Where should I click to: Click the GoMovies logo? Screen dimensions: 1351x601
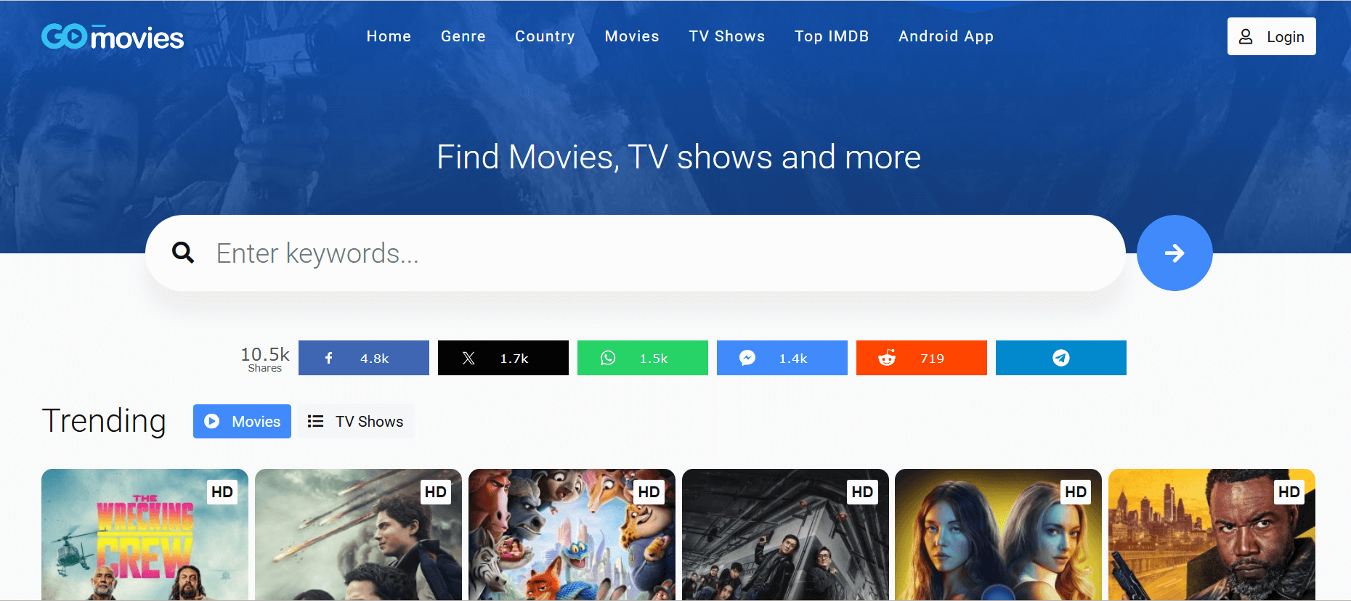coord(113,36)
